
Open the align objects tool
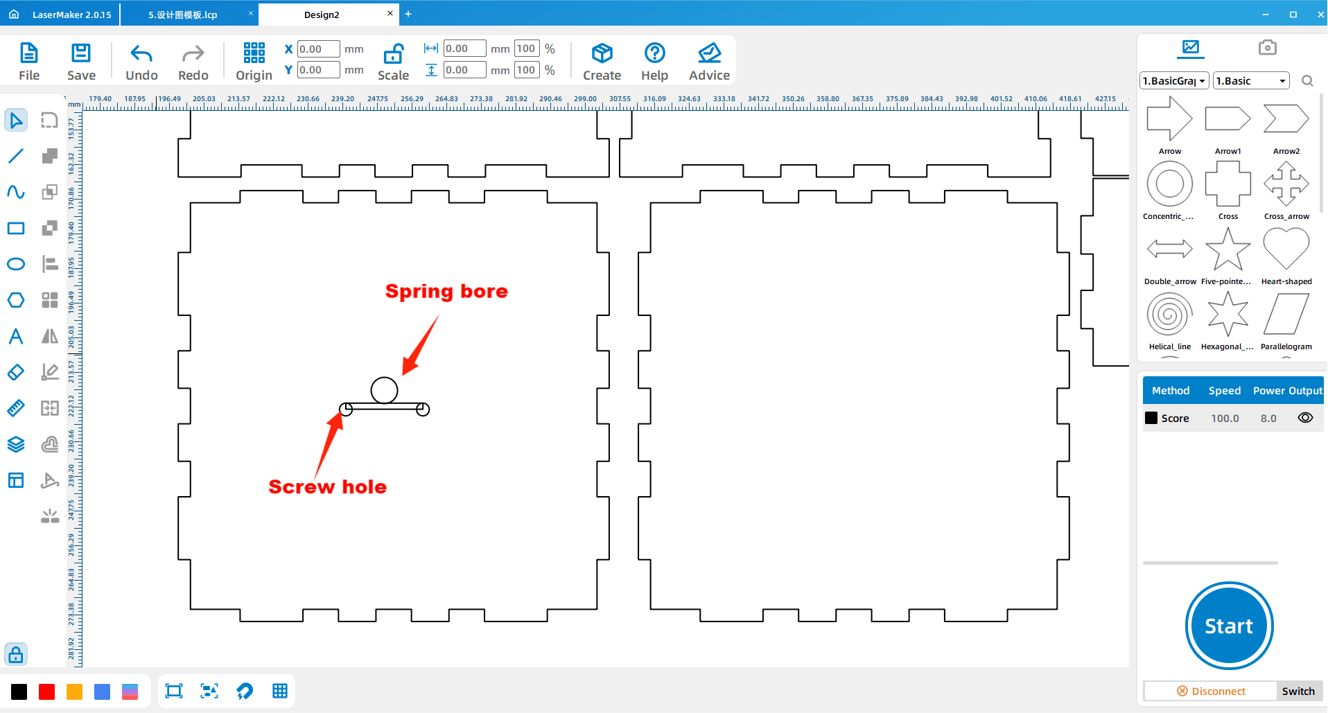50,264
